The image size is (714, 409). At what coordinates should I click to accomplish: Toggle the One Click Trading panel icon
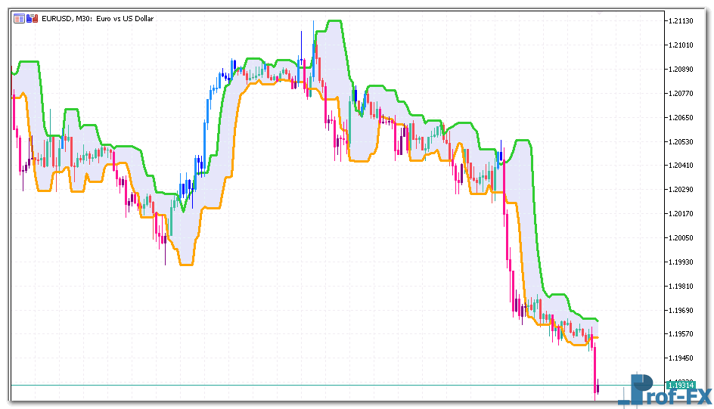18,18
